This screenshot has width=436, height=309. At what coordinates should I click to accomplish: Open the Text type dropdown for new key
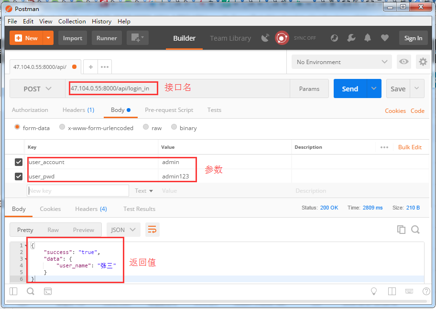pyautogui.click(x=144, y=191)
